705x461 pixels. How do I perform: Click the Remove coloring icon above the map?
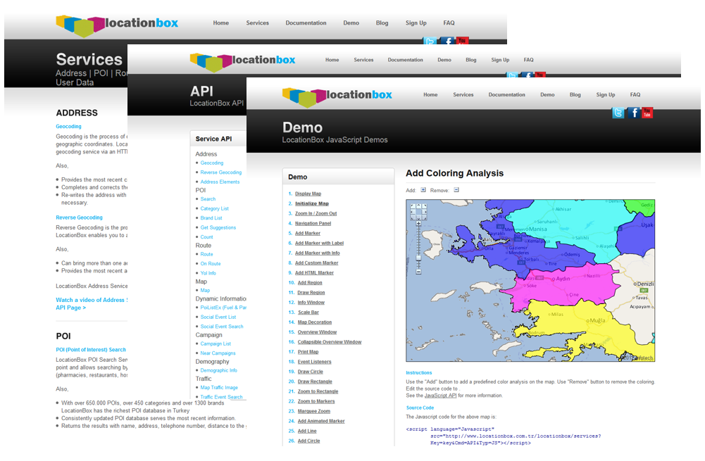[x=456, y=190]
